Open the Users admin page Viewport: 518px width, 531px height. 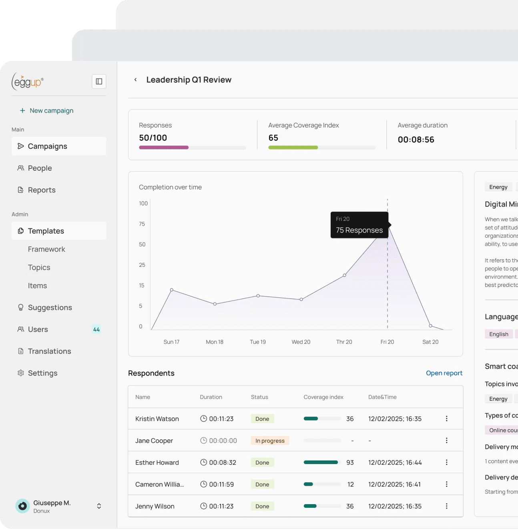pos(59,329)
